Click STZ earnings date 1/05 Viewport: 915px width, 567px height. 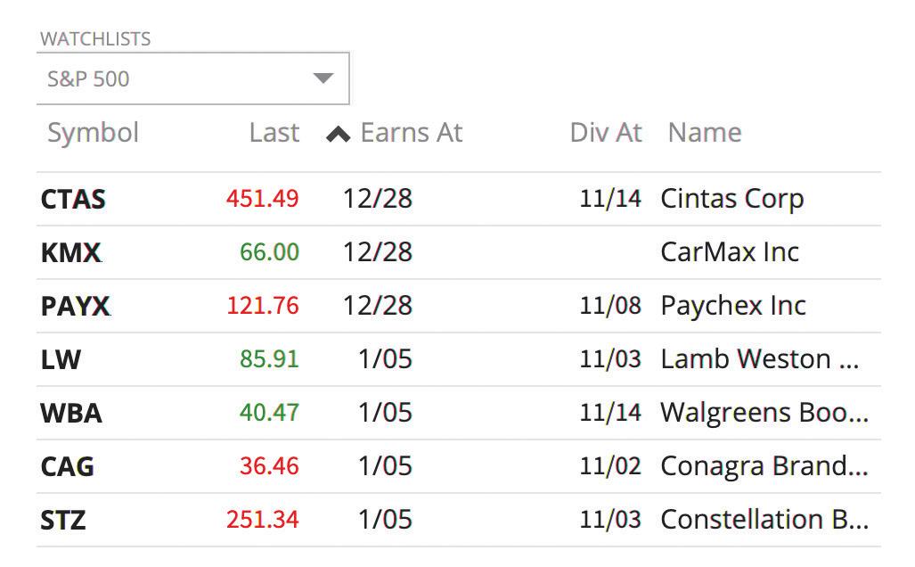pyautogui.click(x=385, y=520)
